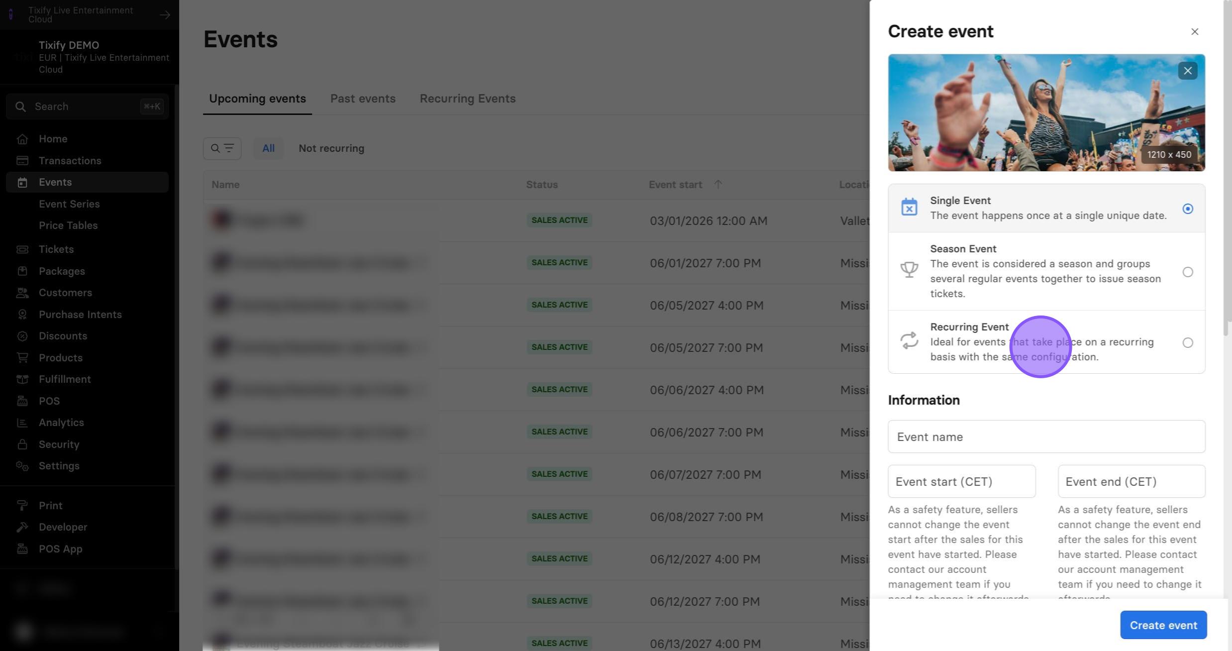This screenshot has width=1232, height=651.
Task: Open Fulfillment section
Action: coord(65,379)
